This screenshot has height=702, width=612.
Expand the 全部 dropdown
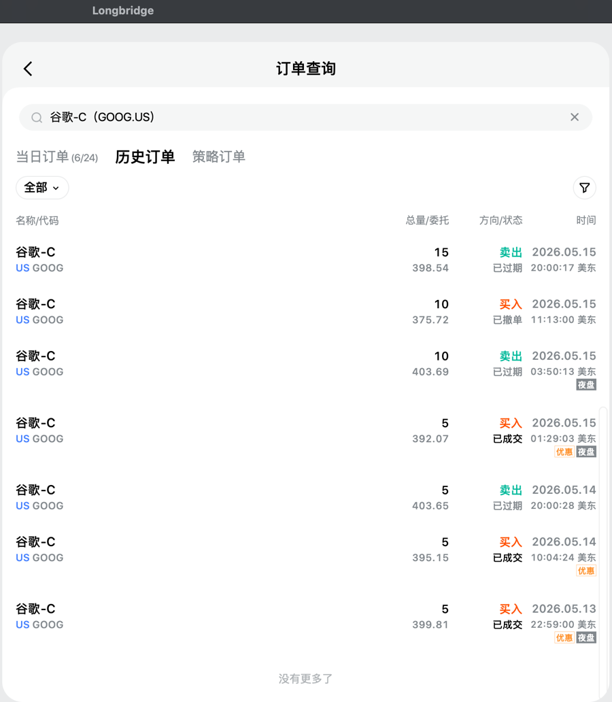(x=42, y=188)
